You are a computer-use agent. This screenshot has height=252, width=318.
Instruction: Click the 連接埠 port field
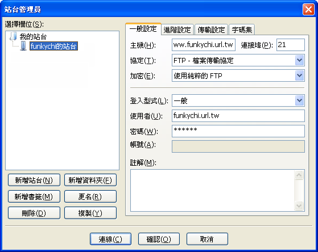[x=291, y=45]
